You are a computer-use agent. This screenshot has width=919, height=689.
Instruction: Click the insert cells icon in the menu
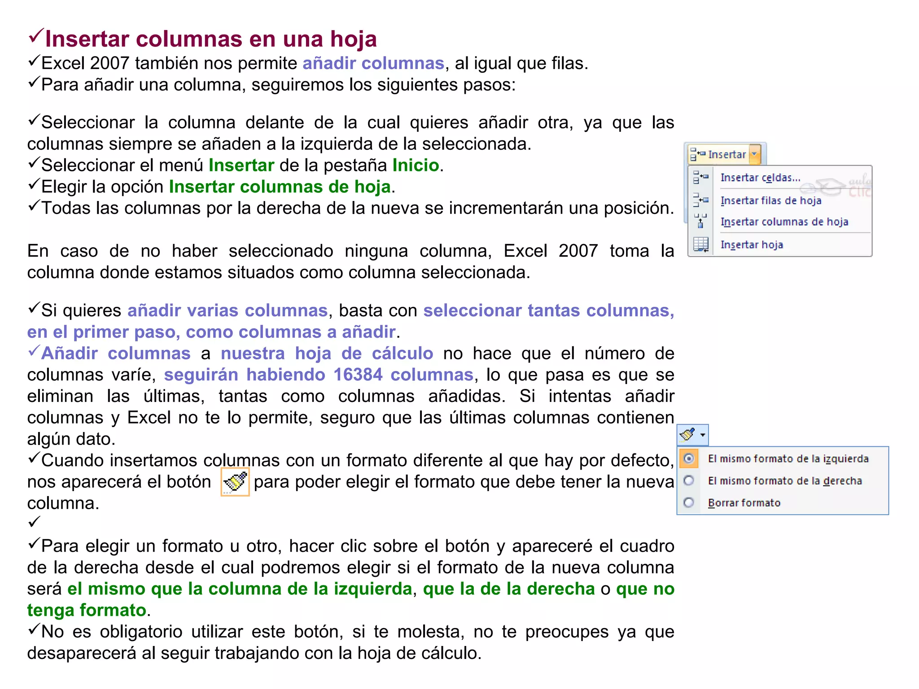(x=700, y=178)
